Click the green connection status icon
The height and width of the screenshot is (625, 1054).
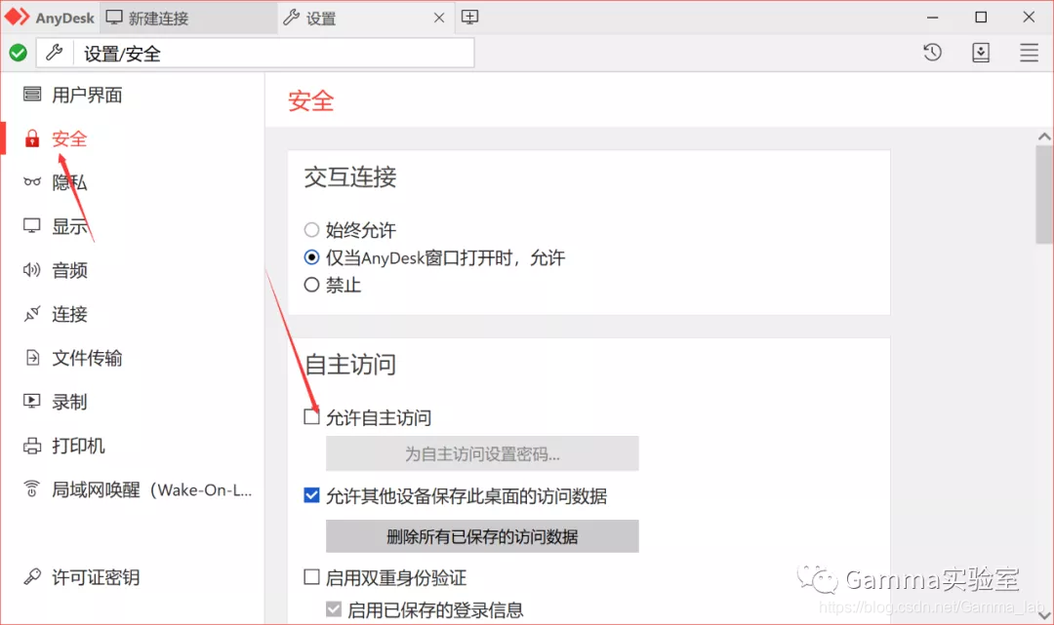click(x=18, y=52)
